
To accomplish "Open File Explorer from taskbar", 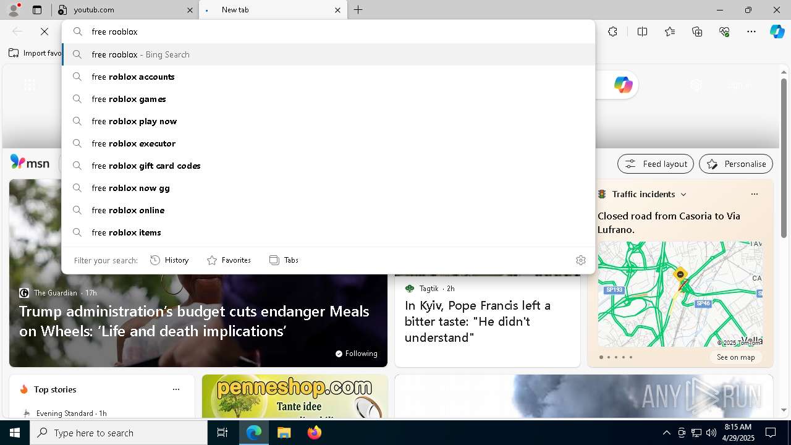I will [x=284, y=433].
